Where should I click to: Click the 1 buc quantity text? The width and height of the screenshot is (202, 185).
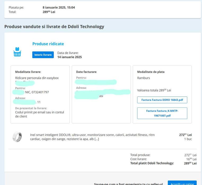tap(188, 139)
